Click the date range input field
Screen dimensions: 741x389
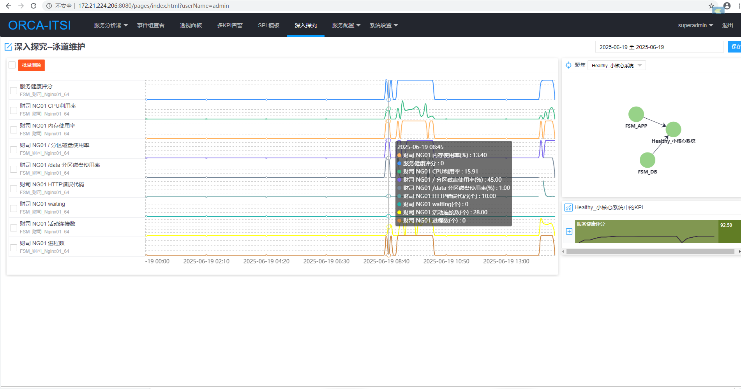[x=659, y=47]
